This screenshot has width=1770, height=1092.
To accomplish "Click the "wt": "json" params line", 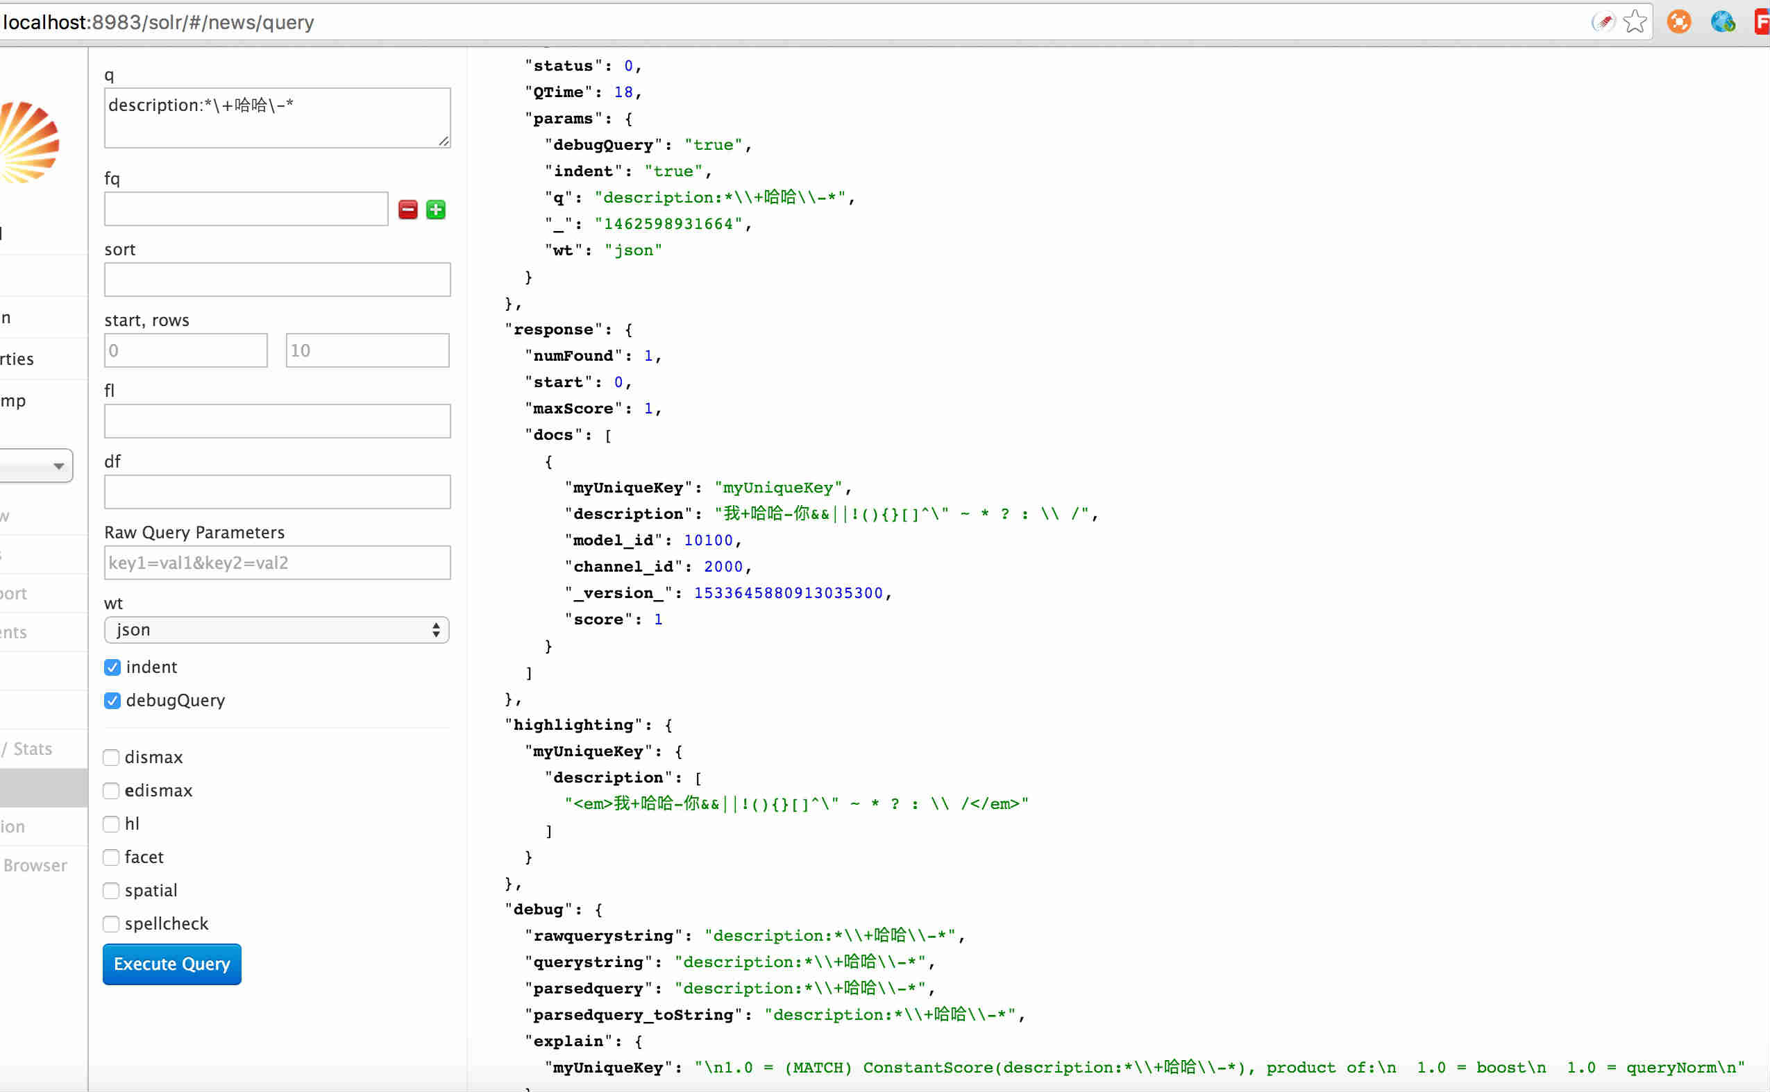I will point(603,250).
